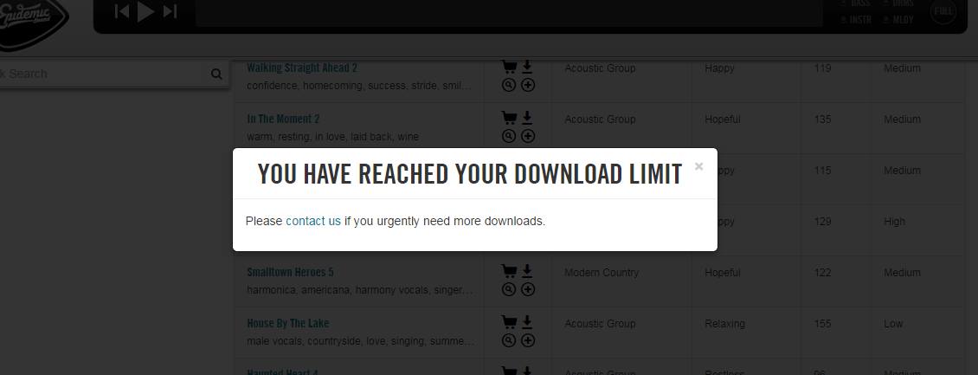Close the download limit dialog

click(x=698, y=166)
